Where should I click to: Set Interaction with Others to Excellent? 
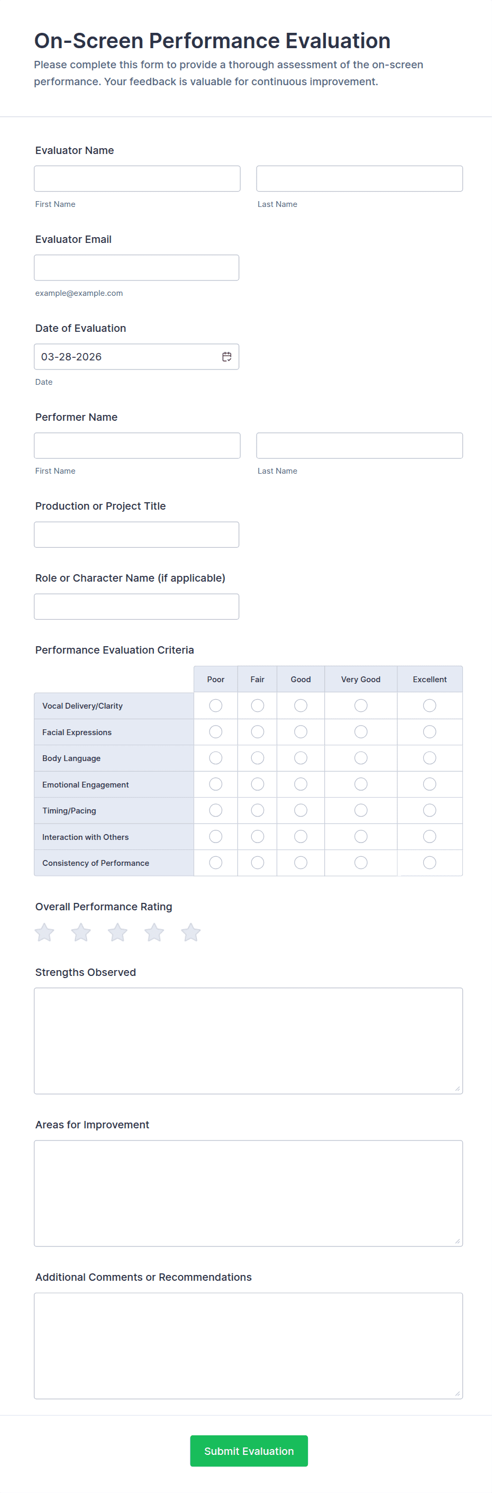[x=430, y=836]
